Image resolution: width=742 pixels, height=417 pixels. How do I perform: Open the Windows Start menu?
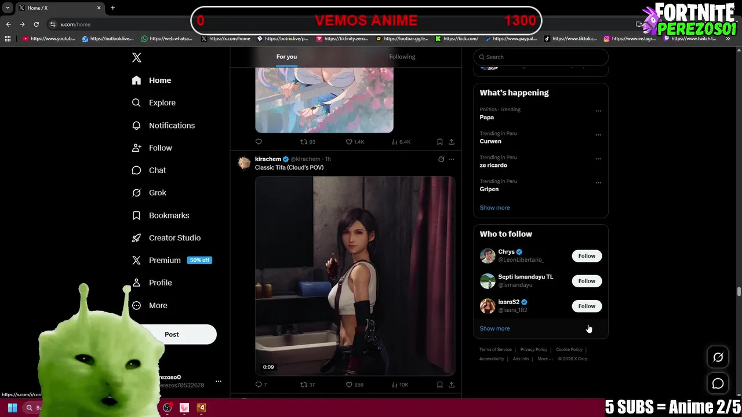coord(12,408)
